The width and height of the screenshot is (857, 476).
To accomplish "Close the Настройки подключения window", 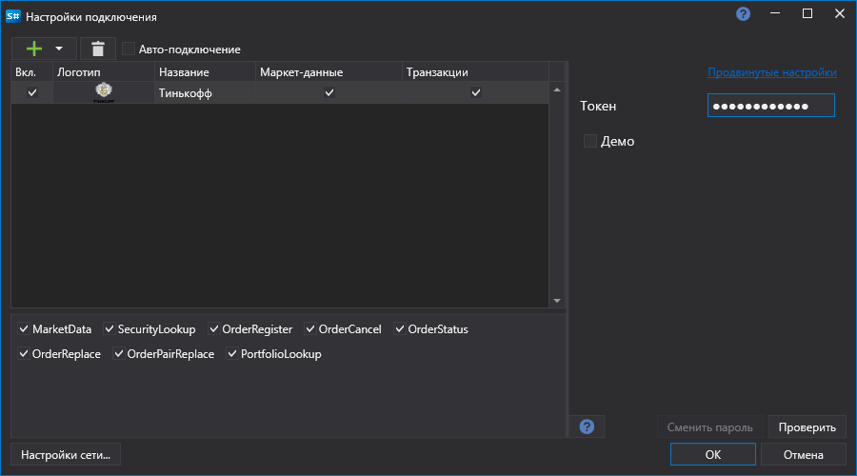I will (x=840, y=13).
